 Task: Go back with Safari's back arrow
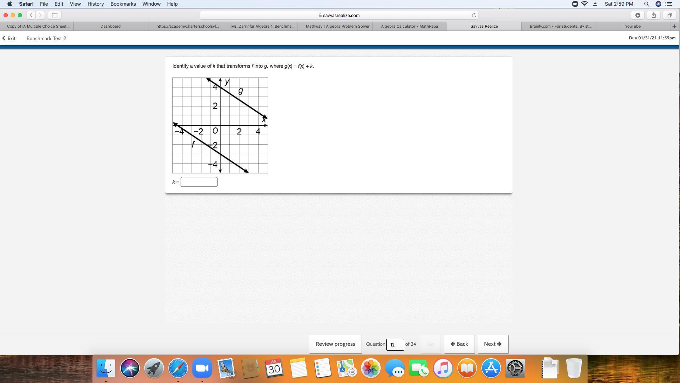[x=31, y=15]
